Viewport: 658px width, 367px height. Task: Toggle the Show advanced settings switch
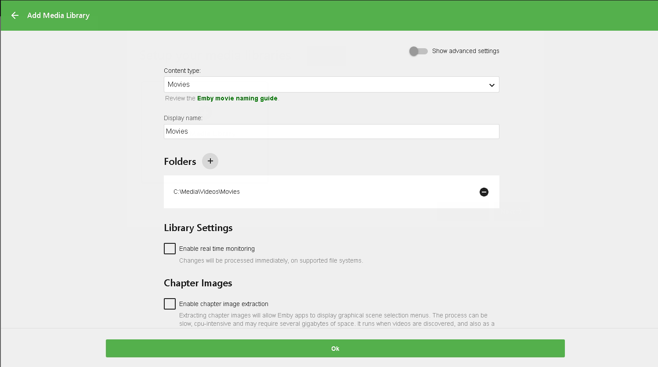(418, 51)
